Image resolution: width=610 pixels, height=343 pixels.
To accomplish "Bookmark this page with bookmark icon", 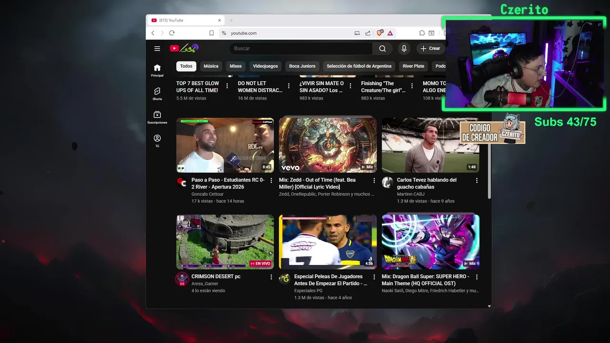I will click(x=212, y=33).
